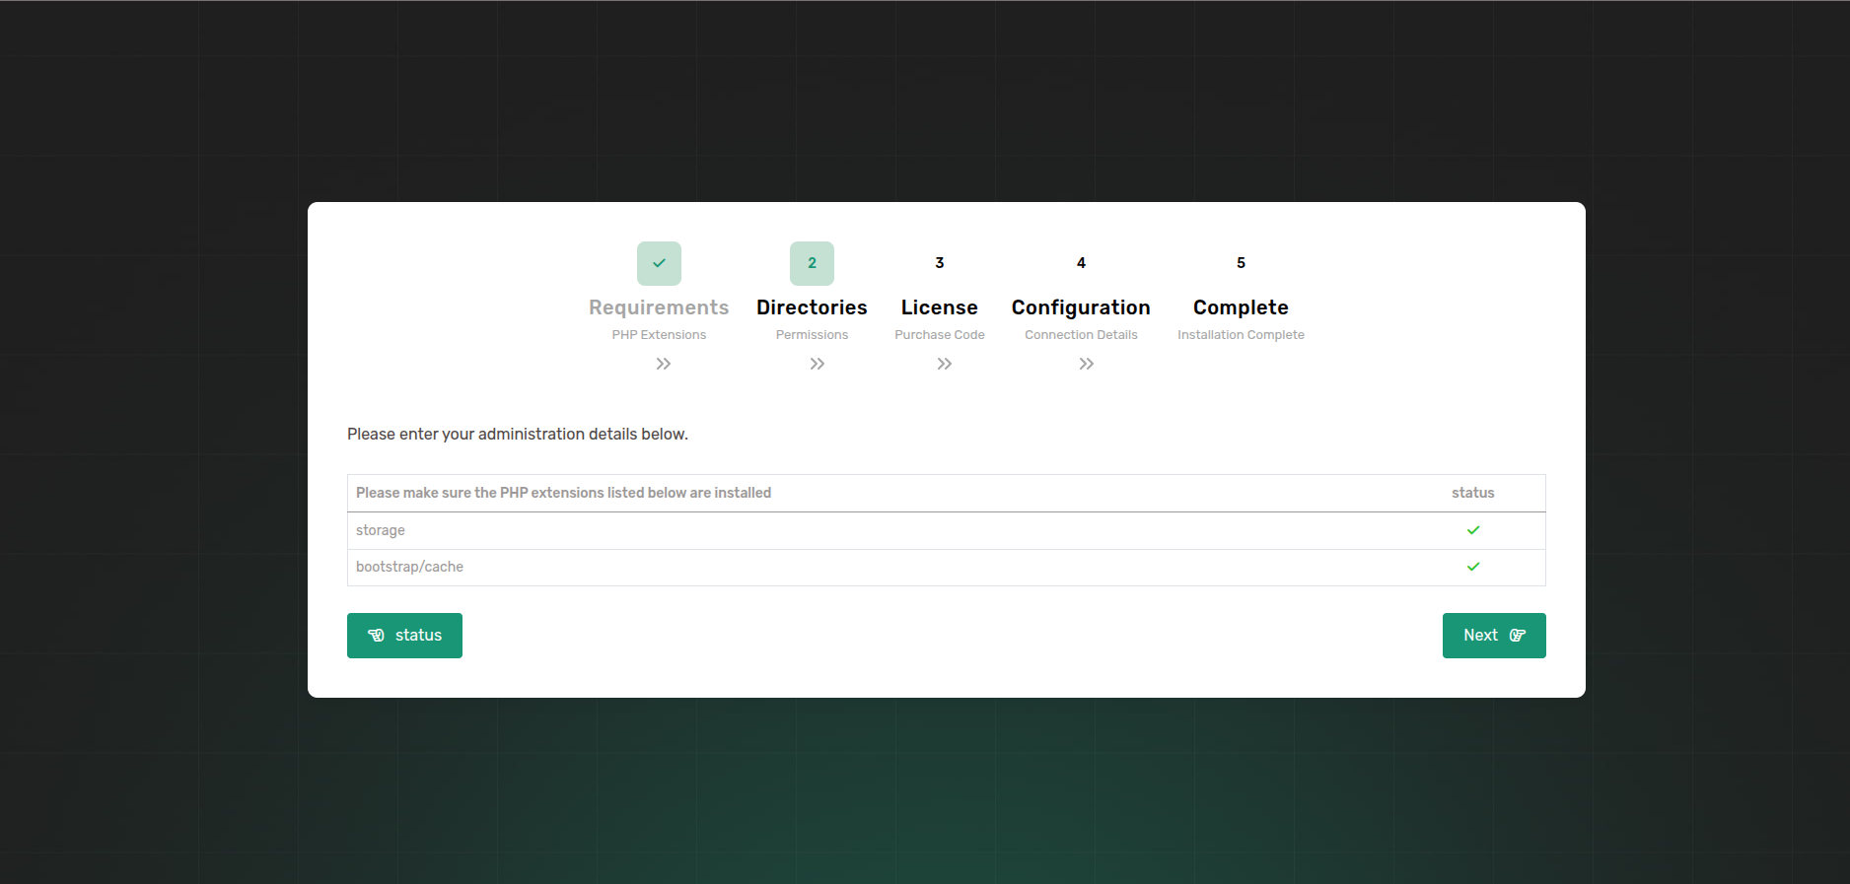Click the double chevron under Configuration step
Screen dimensions: 1850x884
point(1087,364)
